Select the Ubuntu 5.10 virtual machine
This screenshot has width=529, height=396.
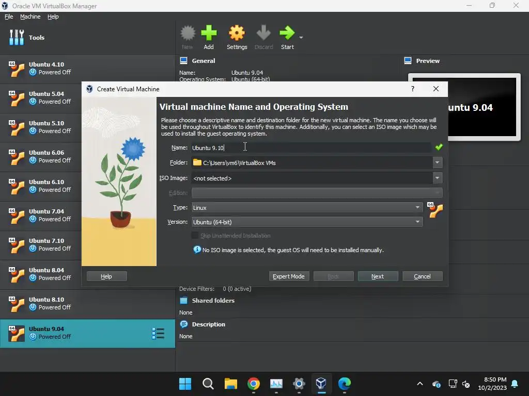tap(40, 127)
